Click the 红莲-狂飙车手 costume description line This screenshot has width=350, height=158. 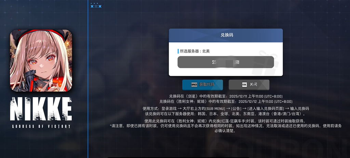click(226, 121)
